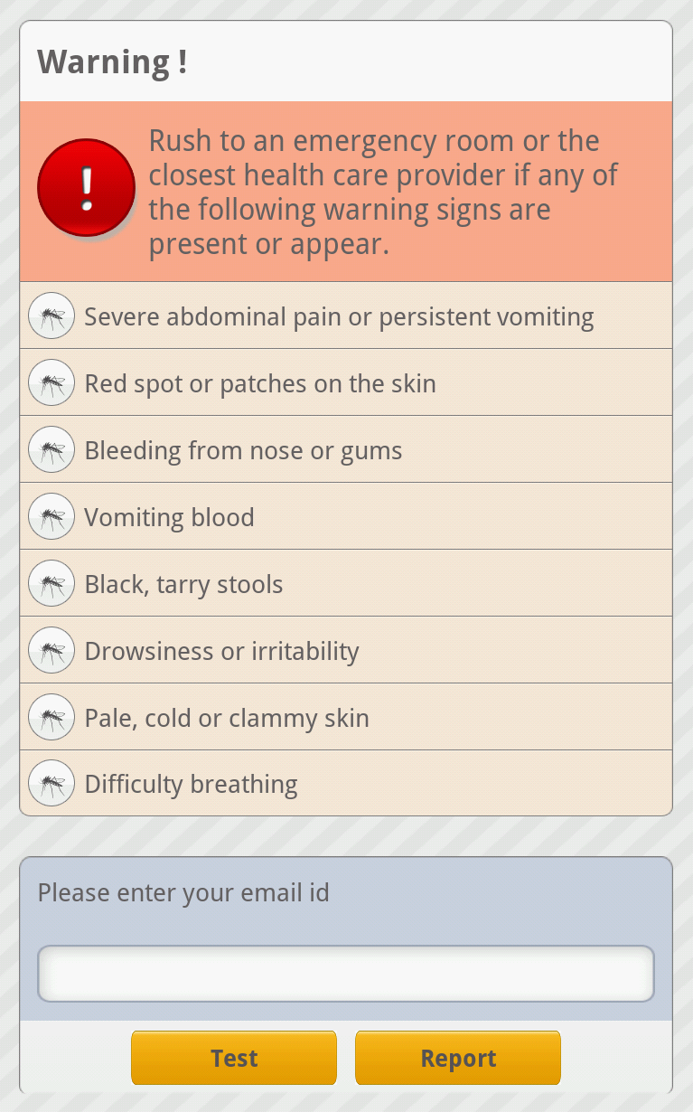693x1112 pixels.
Task: Tap the "Black, tarry stools" text
Action: (x=183, y=585)
